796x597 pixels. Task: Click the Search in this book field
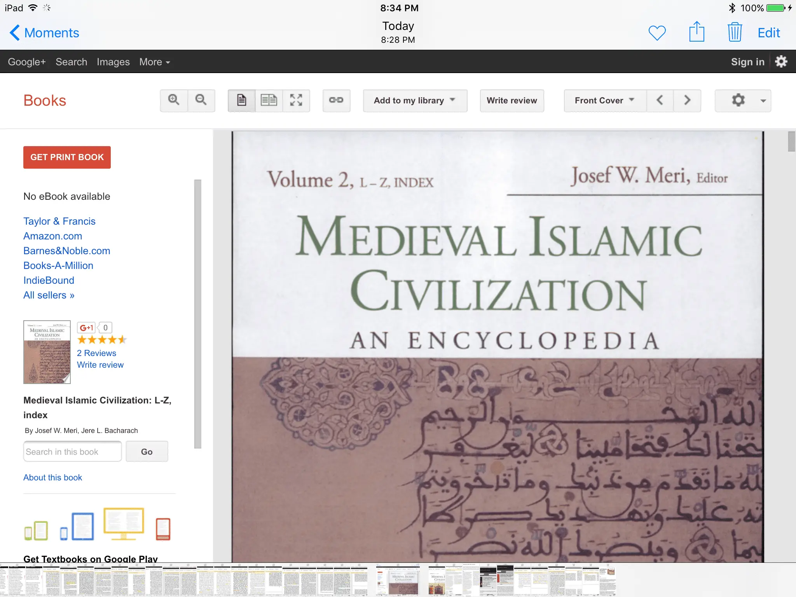pos(73,452)
